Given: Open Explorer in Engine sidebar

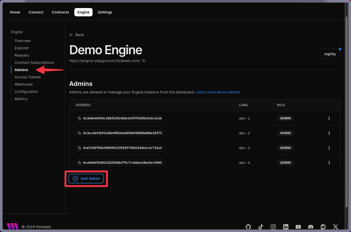Looking at the screenshot, I should coord(22,48).
